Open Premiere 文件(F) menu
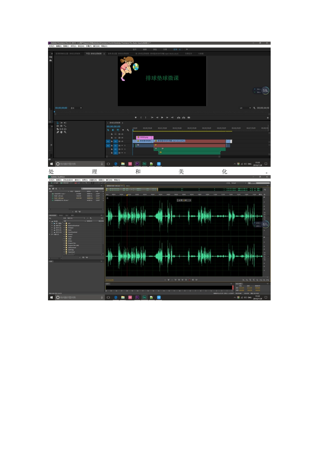This screenshot has height=451, width=319. (x=51, y=46)
